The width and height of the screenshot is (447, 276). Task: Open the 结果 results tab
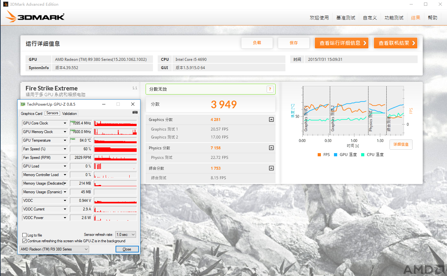(416, 18)
